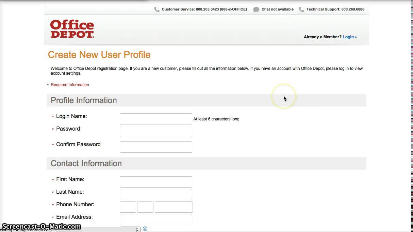Click the Technical Support phone icon
This screenshot has width=413, height=232.
pyautogui.click(x=301, y=9)
